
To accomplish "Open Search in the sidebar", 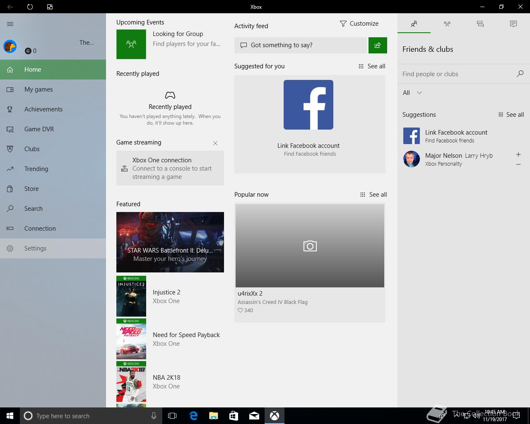I will [x=53, y=209].
